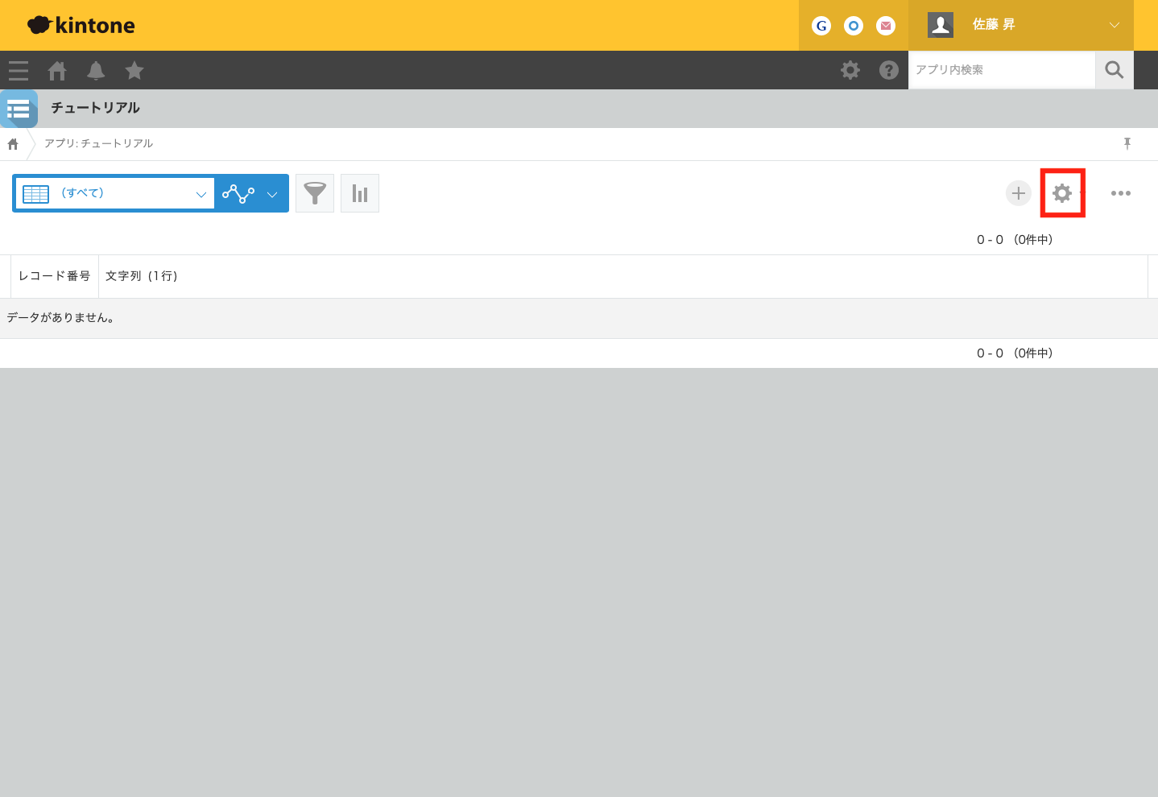
Task: Go to the portal home icon
Action: pos(57,71)
